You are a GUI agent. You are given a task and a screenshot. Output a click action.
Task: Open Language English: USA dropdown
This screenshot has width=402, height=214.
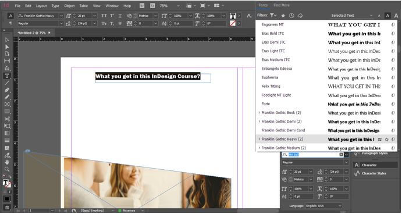click(323, 206)
